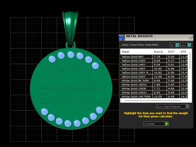The height and width of the screenshot is (147, 196).
Task: Click grams value 7.78
Action: 157,57
